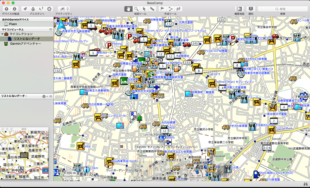This screenshot has width=310, height=188.
Task: Select the hand pan map tool
Action: (x=128, y=9)
